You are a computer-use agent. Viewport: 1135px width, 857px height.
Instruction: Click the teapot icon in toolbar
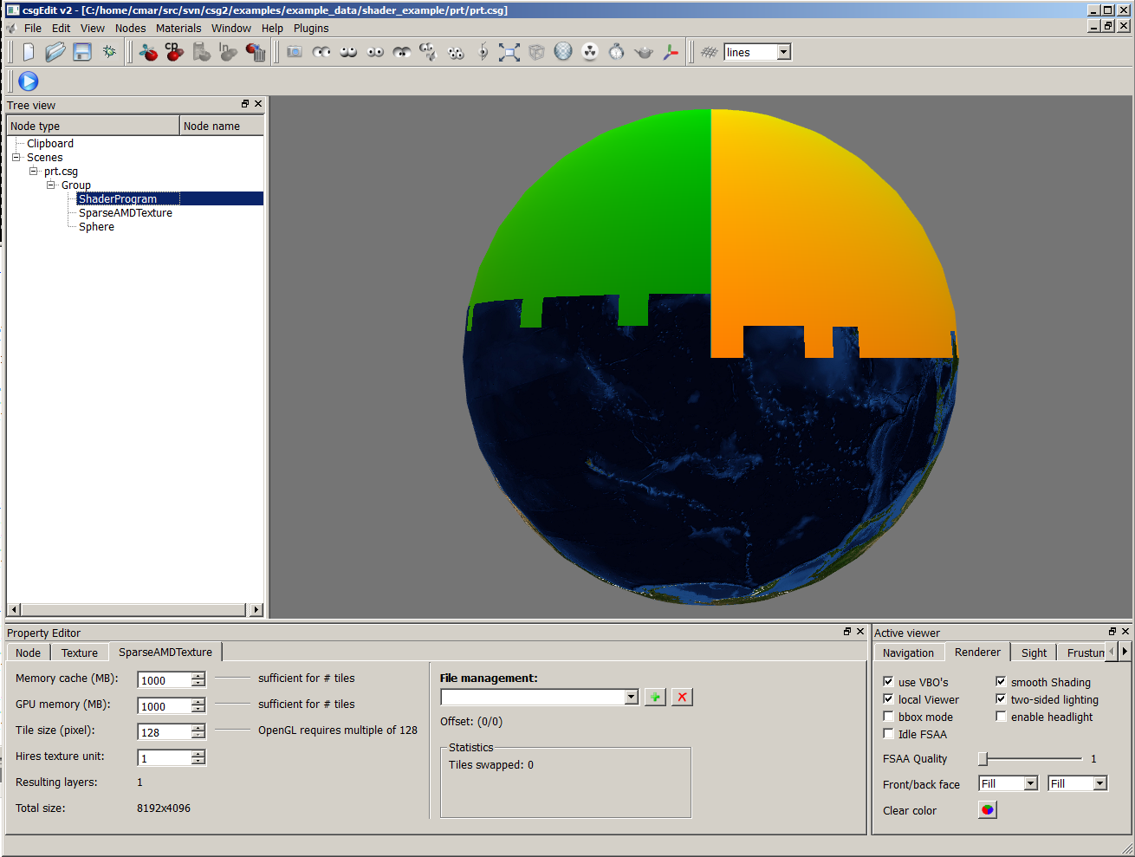[x=644, y=52]
